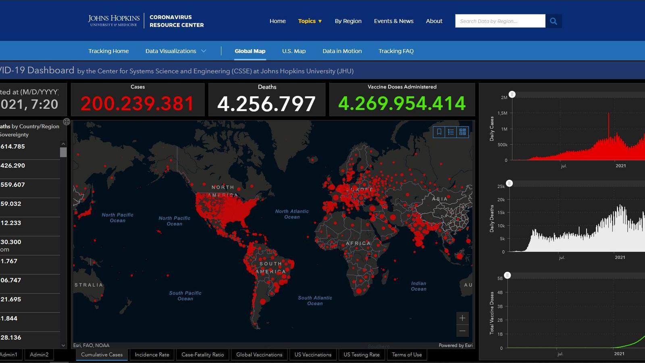Switch to the US Vaccinations tab
The height and width of the screenshot is (363, 645).
point(313,355)
